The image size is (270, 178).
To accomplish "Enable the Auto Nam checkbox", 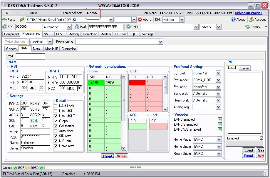I will pyautogui.click(x=56, y=131).
